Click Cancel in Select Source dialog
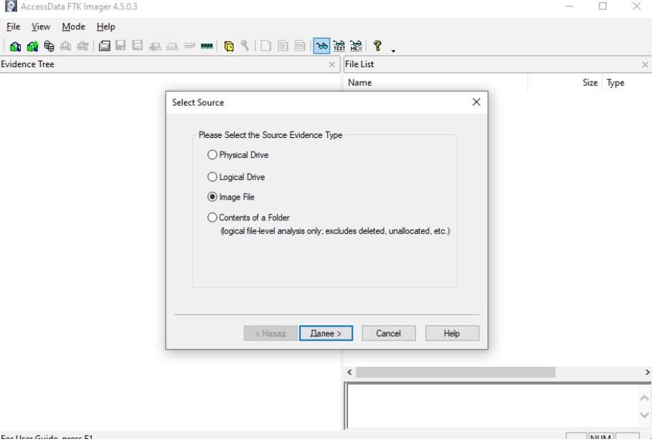The height and width of the screenshot is (444, 653). (x=389, y=333)
